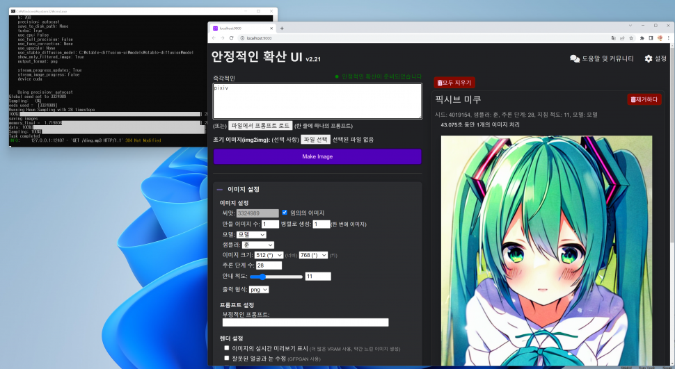Edit the number of images to make field
The width and height of the screenshot is (675, 369).
pyautogui.click(x=270, y=224)
